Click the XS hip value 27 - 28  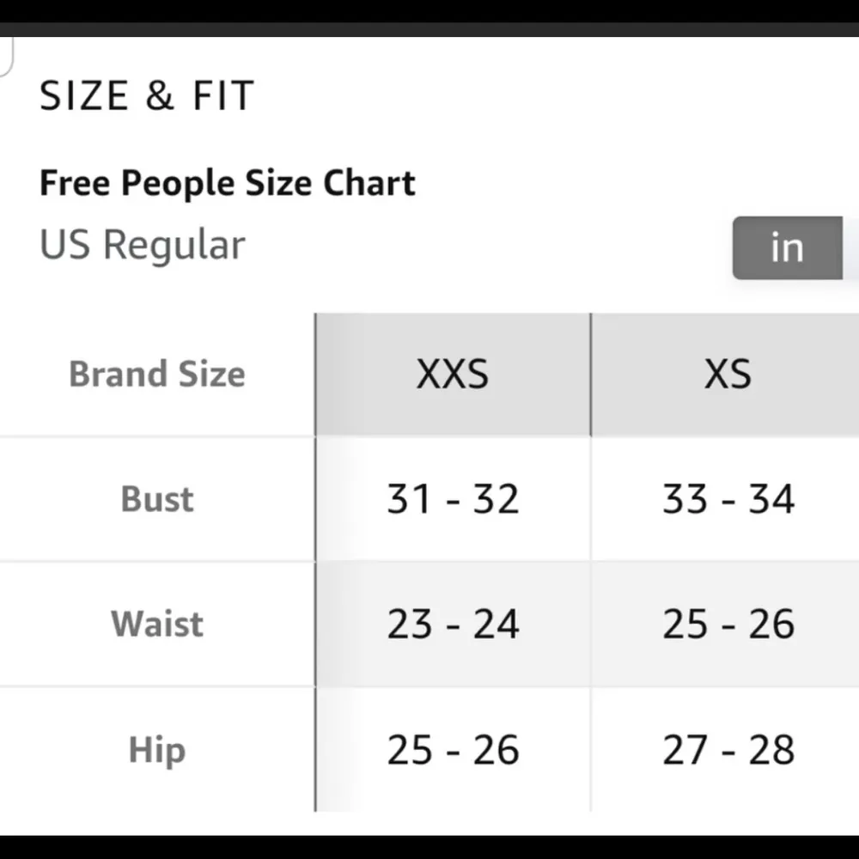tap(728, 750)
